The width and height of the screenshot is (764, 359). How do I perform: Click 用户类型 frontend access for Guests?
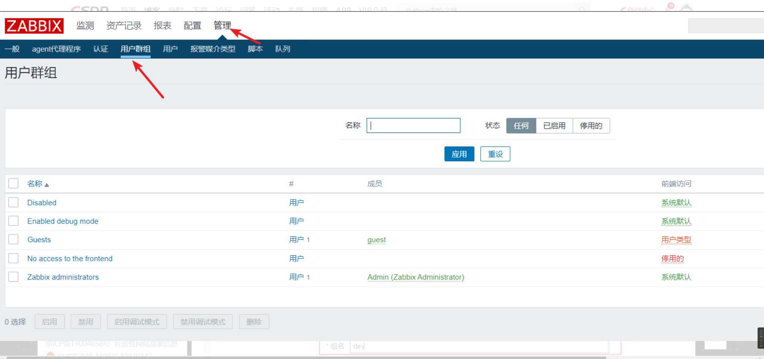(676, 240)
